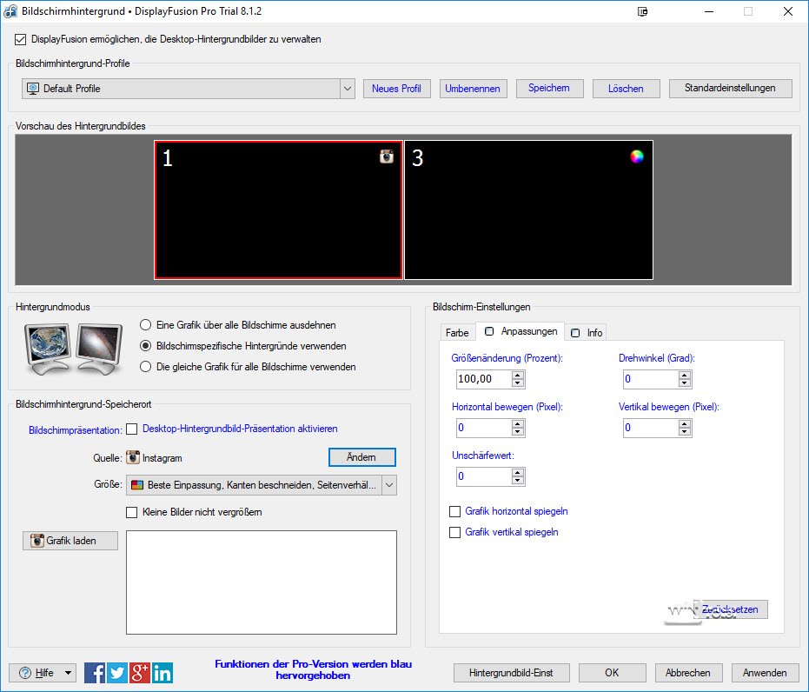Image resolution: width=809 pixels, height=692 pixels.
Task: Open LinkedIn social link icon
Action: tap(162, 673)
